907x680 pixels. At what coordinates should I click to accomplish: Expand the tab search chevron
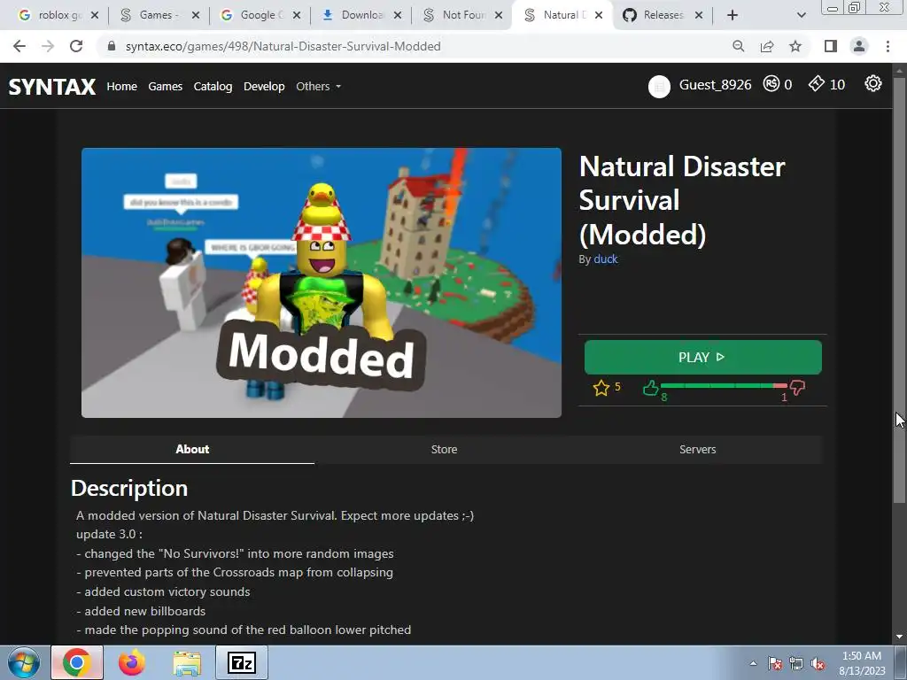(801, 15)
